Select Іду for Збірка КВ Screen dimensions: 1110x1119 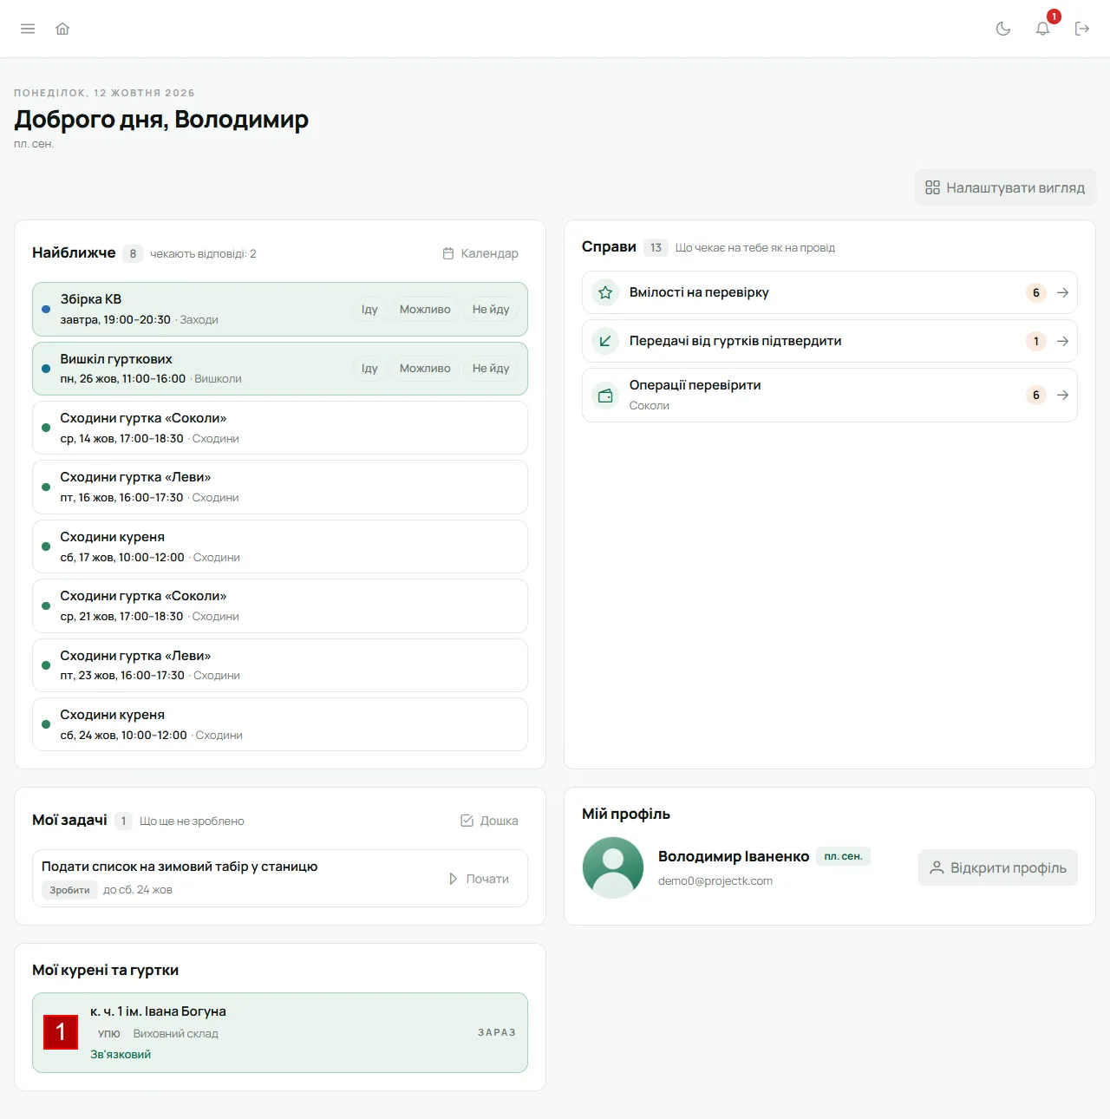click(x=369, y=309)
